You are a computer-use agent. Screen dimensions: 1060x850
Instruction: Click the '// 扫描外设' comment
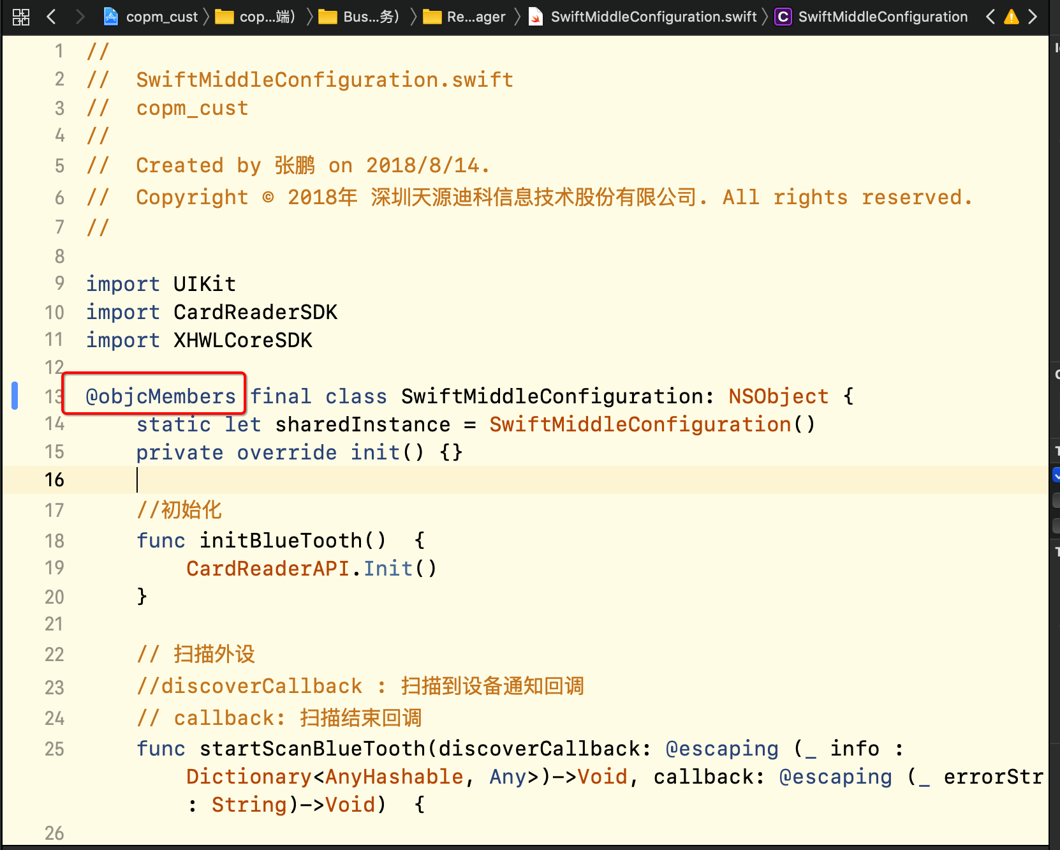(x=195, y=654)
